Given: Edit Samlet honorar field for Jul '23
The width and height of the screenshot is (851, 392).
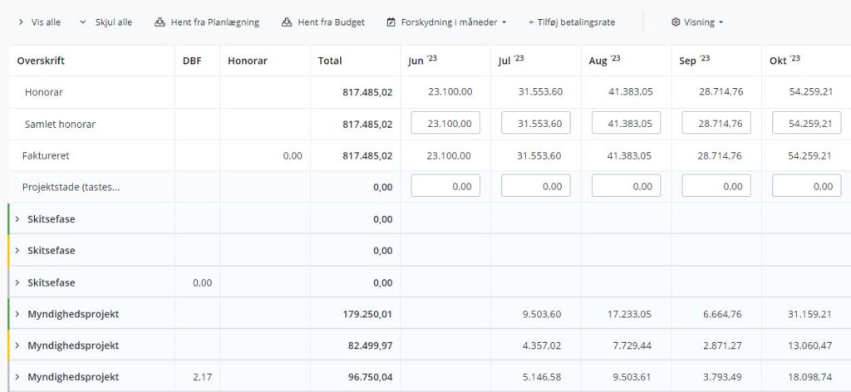Looking at the screenshot, I should pyautogui.click(x=536, y=123).
